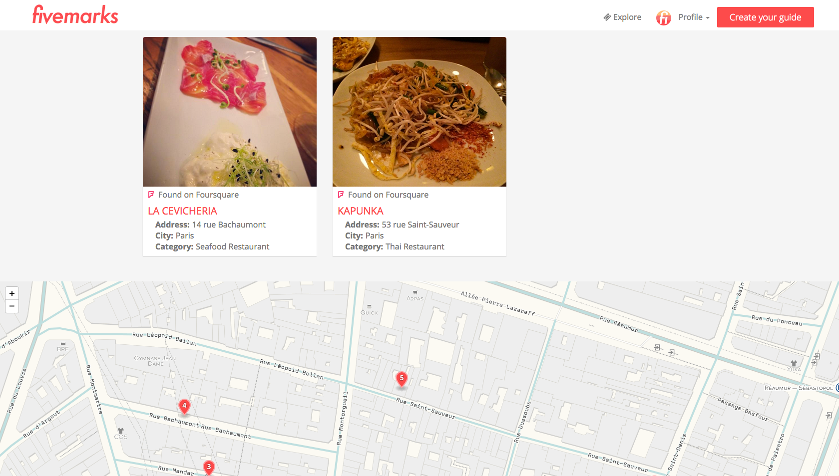Click the Réaumur–Sébastopol metro station label
This screenshot has height=476, width=839.
[x=799, y=388]
